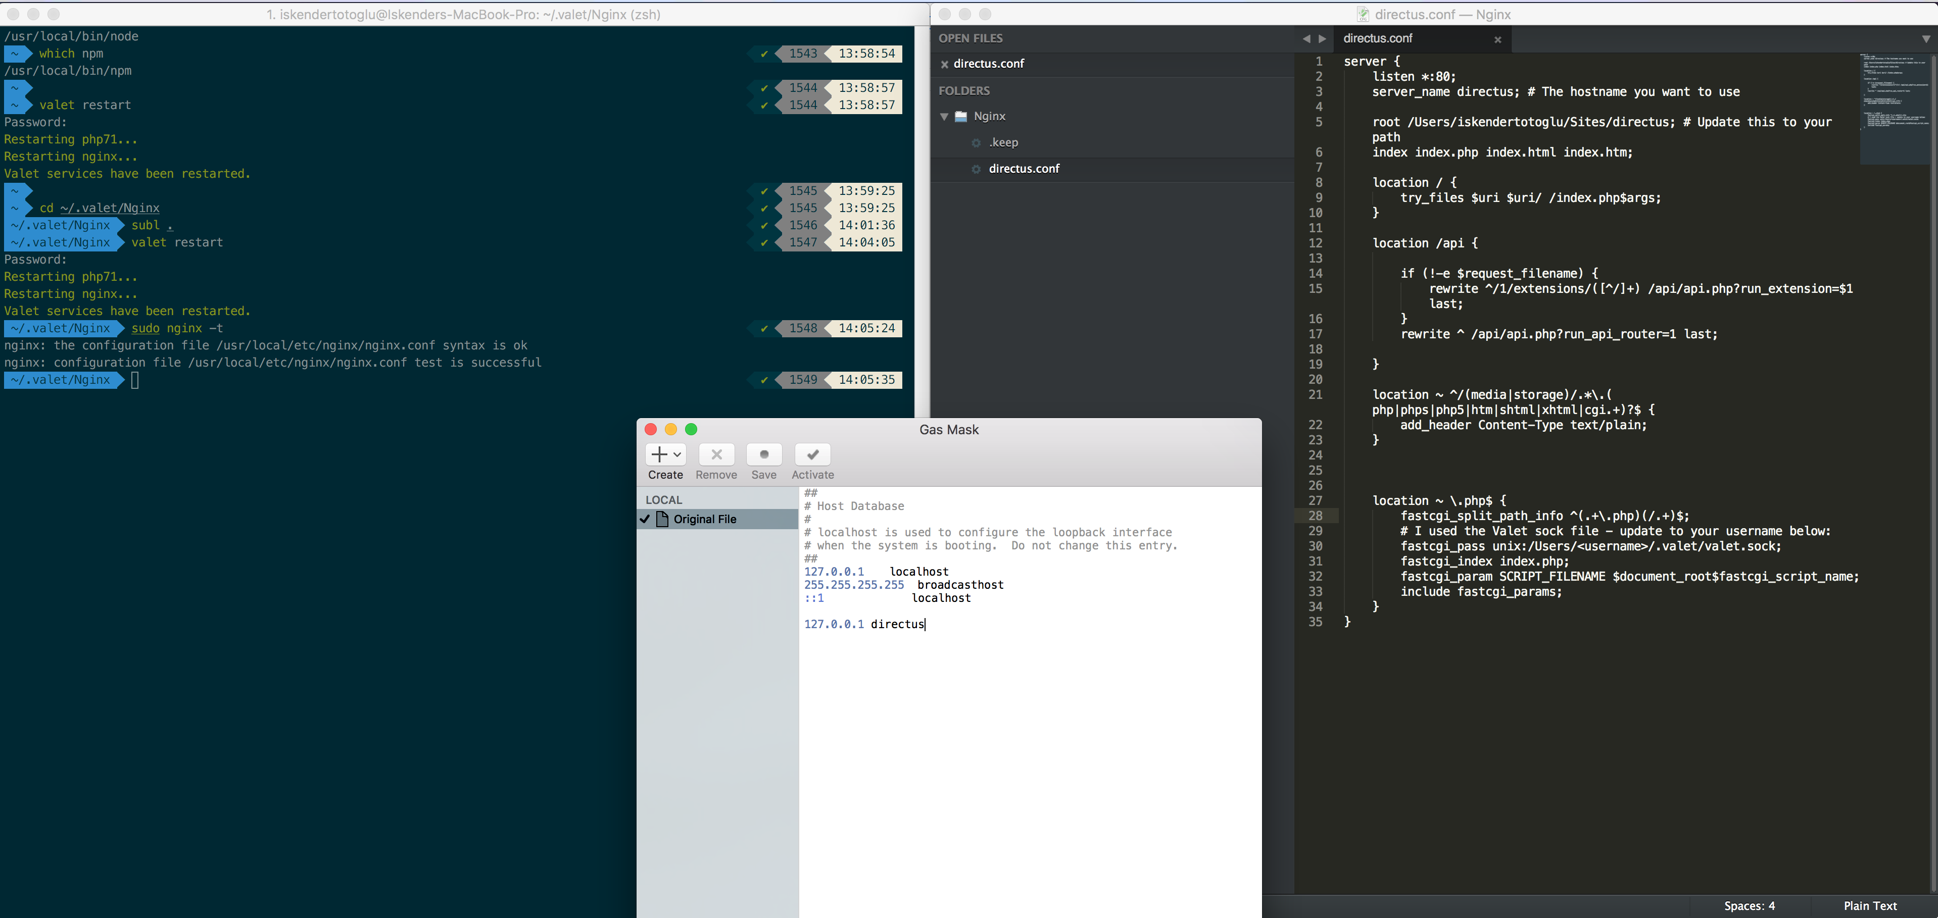Viewport: 1938px width, 918px height.
Task: Click the Remove button in Gas Mask
Action: tap(716, 455)
